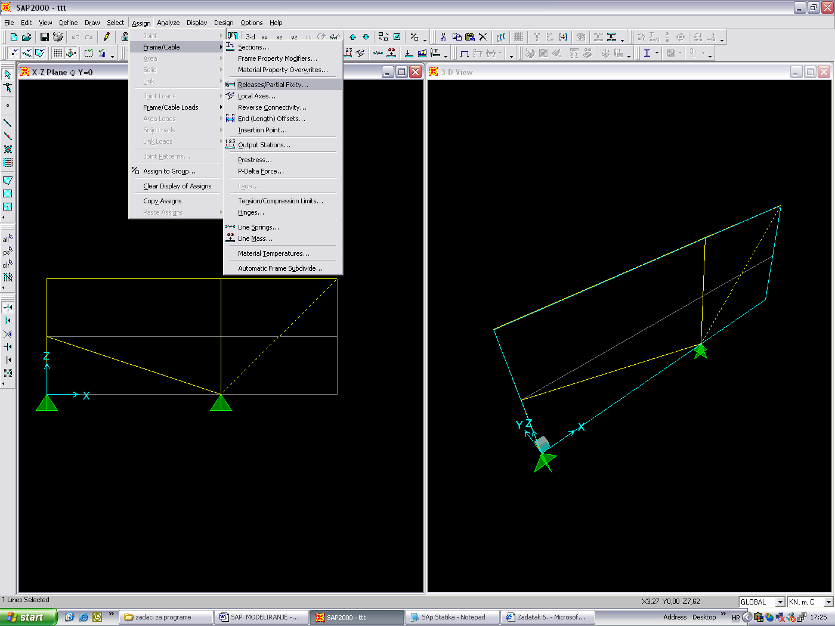Image resolution: width=835 pixels, height=626 pixels.
Task: Open zadaci za programe taskbar folder
Action: click(x=166, y=617)
